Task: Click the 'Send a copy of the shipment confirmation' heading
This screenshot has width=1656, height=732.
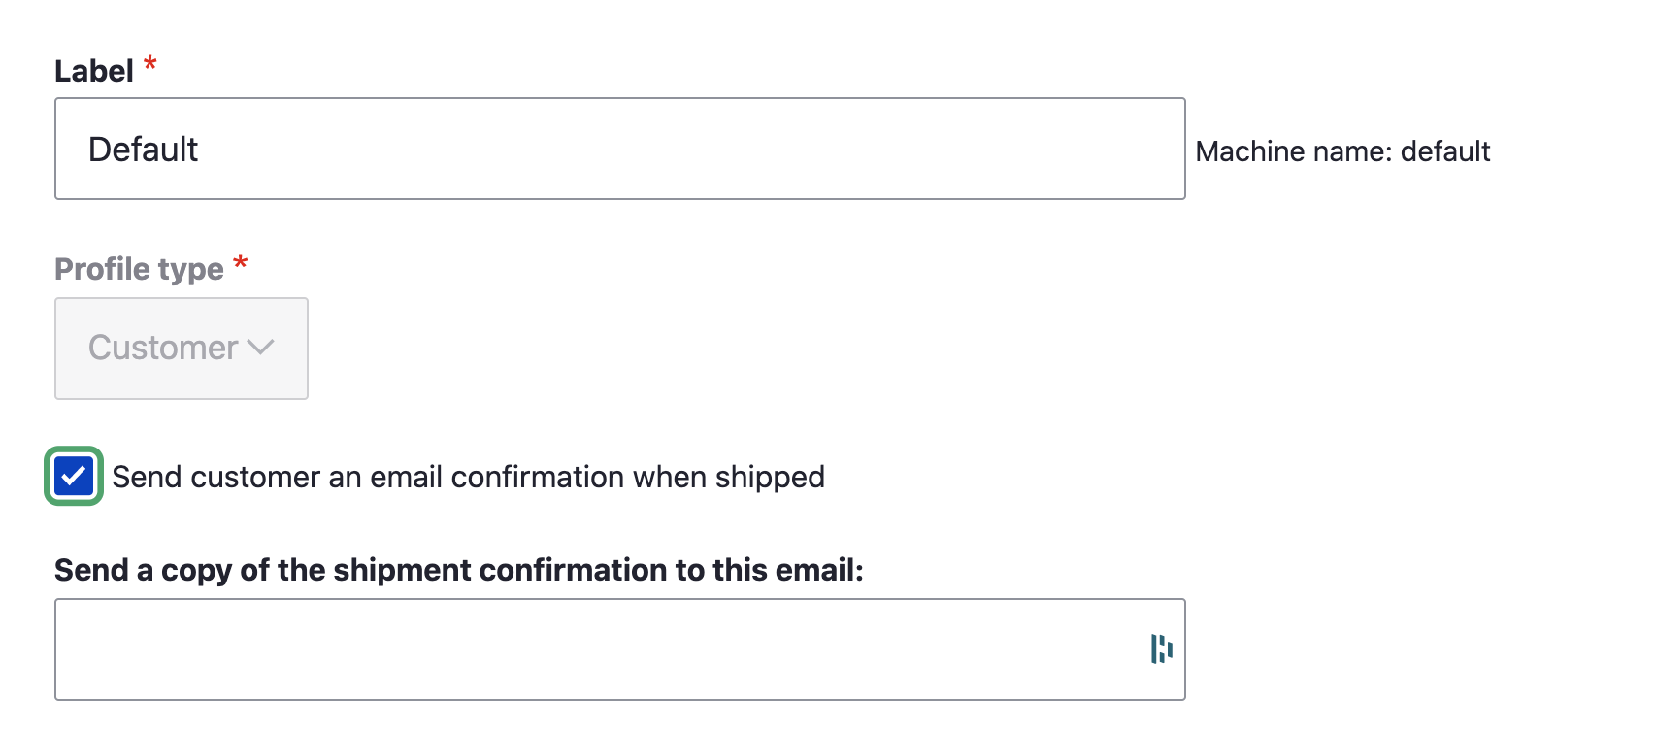Action: 458,570
